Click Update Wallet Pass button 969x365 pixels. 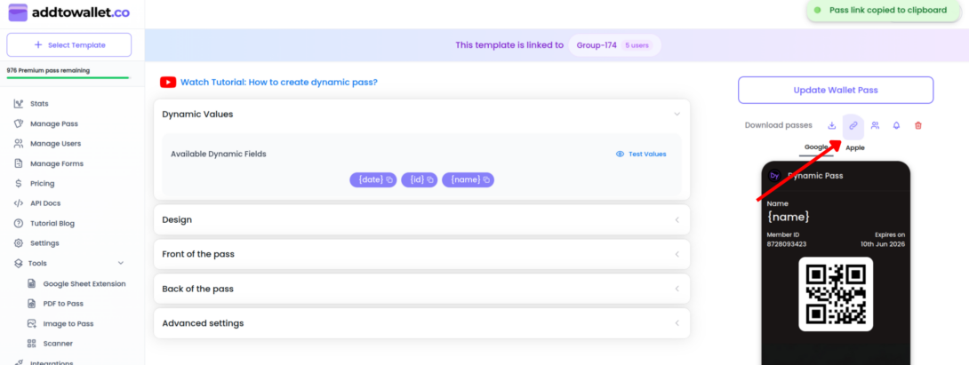click(836, 91)
